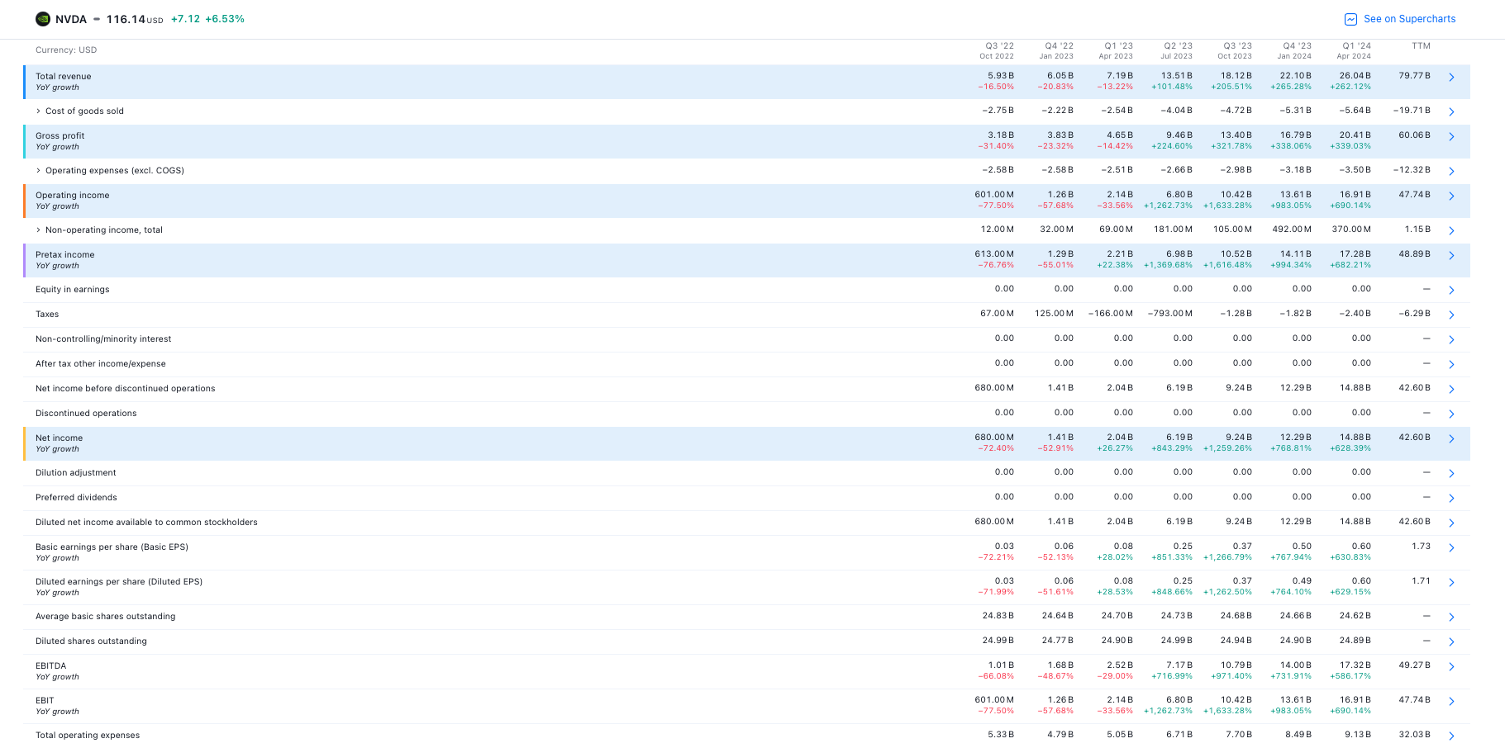Click the Discontinued operations row arrow
Viewport: 1505px width, 748px height.
pyautogui.click(x=1451, y=414)
